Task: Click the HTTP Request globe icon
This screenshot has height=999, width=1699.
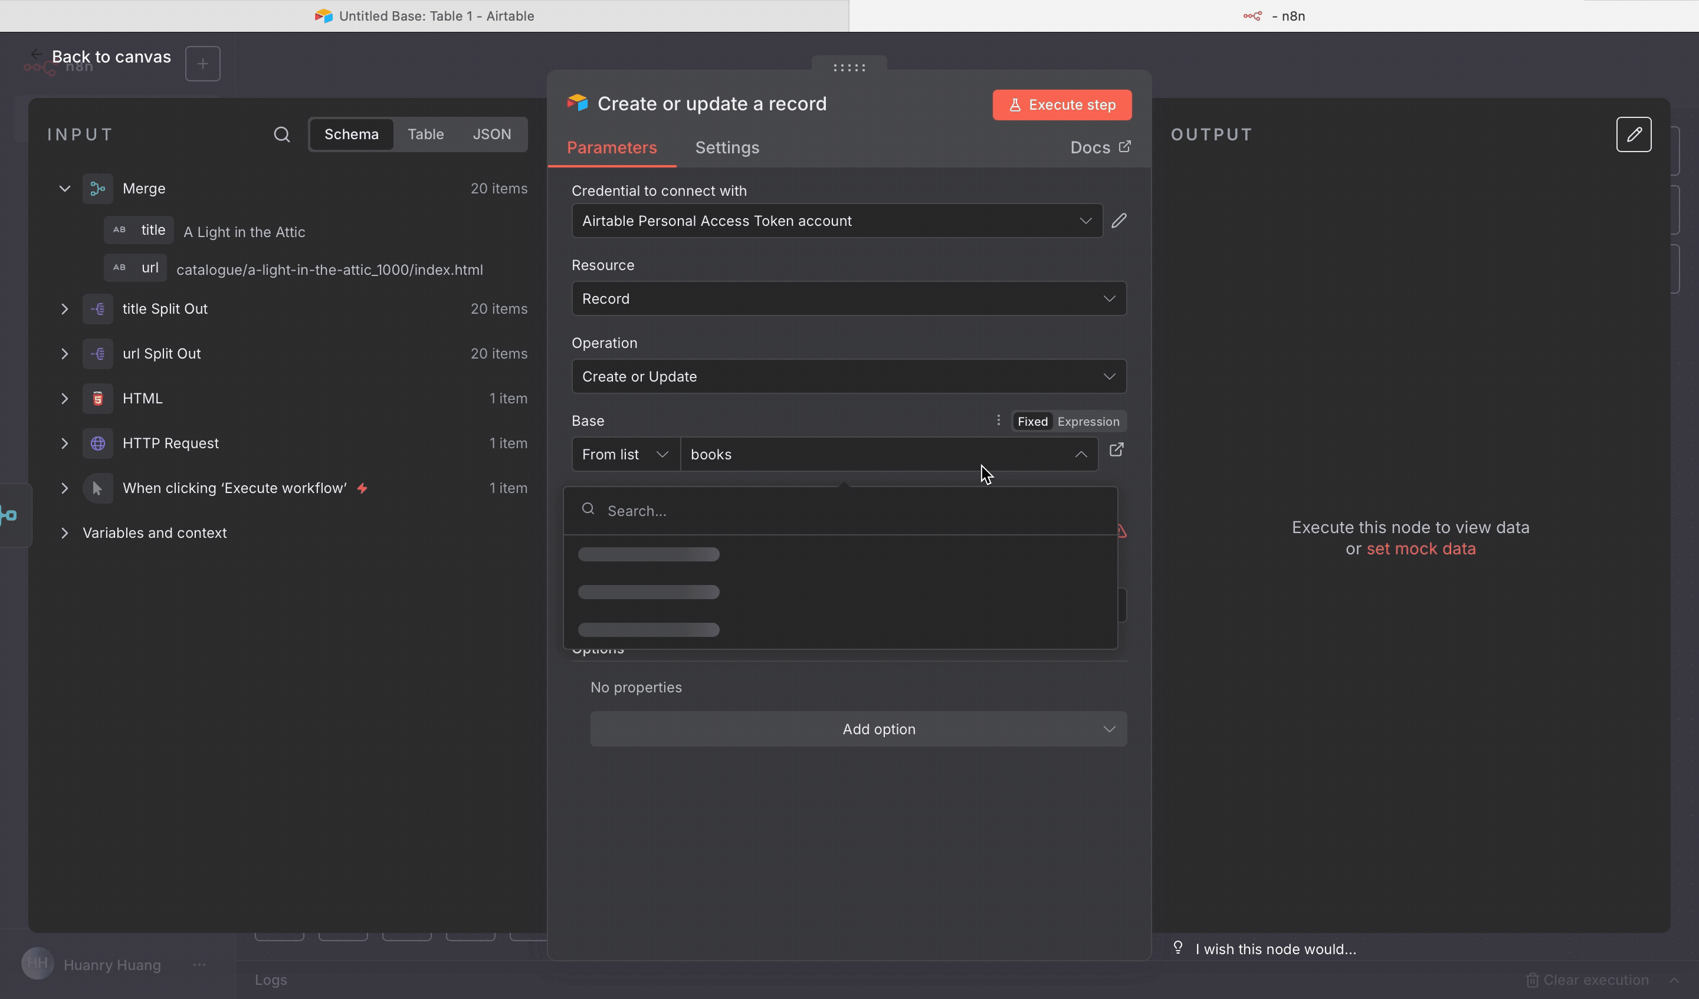Action: [x=98, y=443]
